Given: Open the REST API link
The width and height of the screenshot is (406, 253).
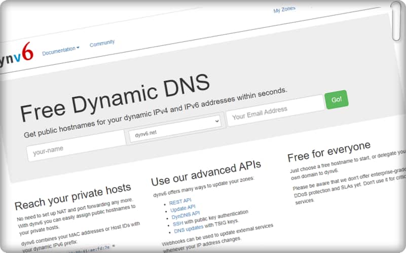Looking at the screenshot, I should [180, 201].
